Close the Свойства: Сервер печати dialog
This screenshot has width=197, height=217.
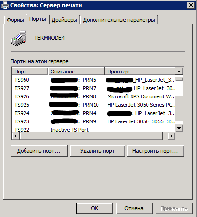click(x=191, y=5)
